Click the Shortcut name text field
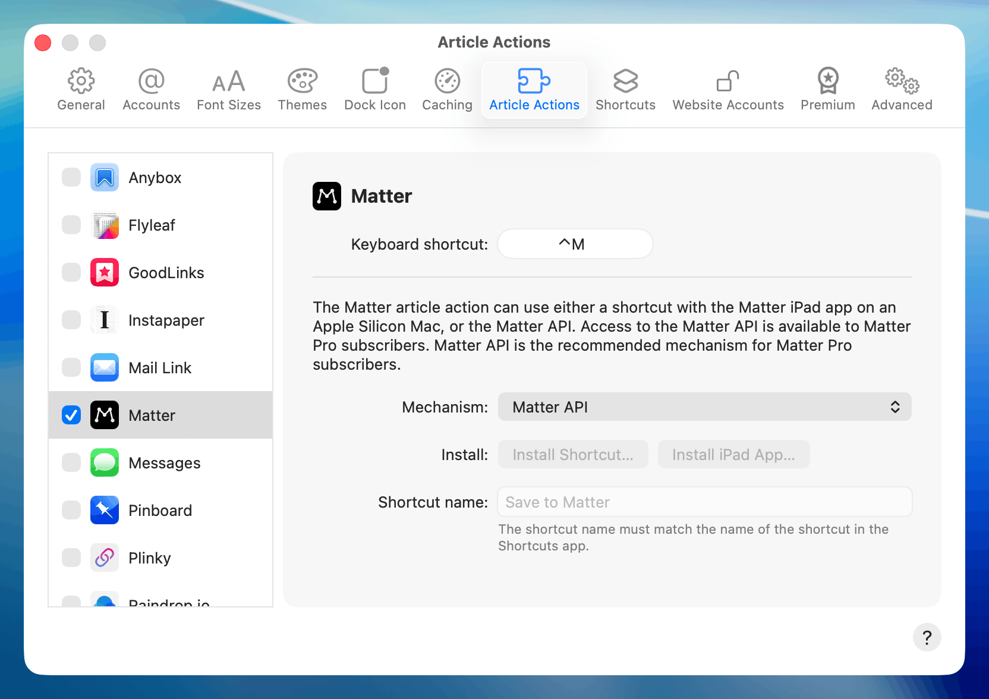989x699 pixels. coord(705,502)
